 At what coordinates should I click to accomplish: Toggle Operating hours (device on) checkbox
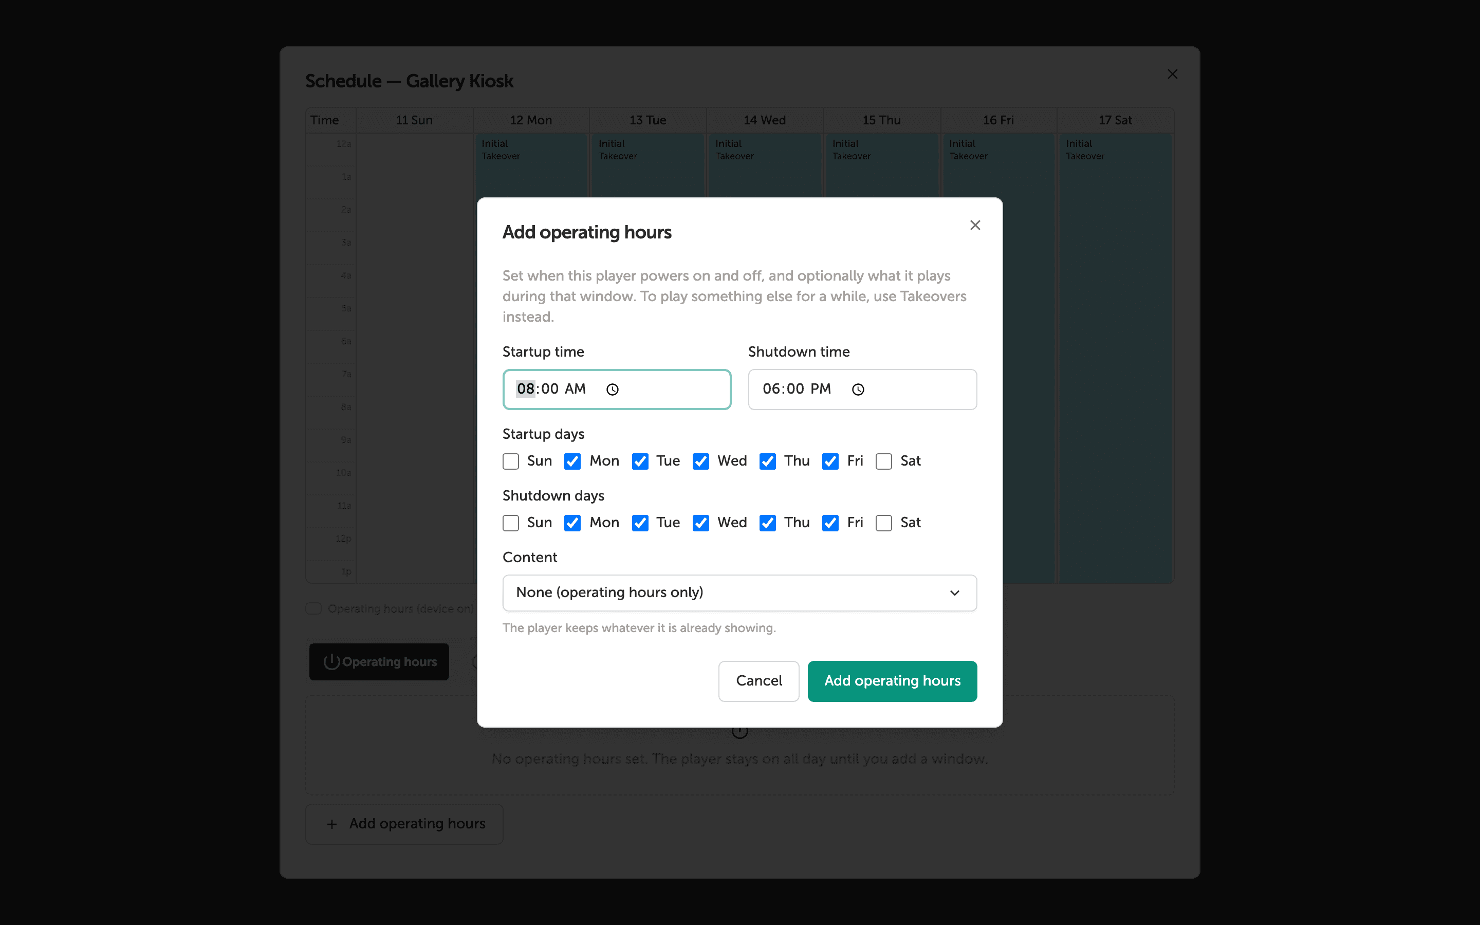314,609
